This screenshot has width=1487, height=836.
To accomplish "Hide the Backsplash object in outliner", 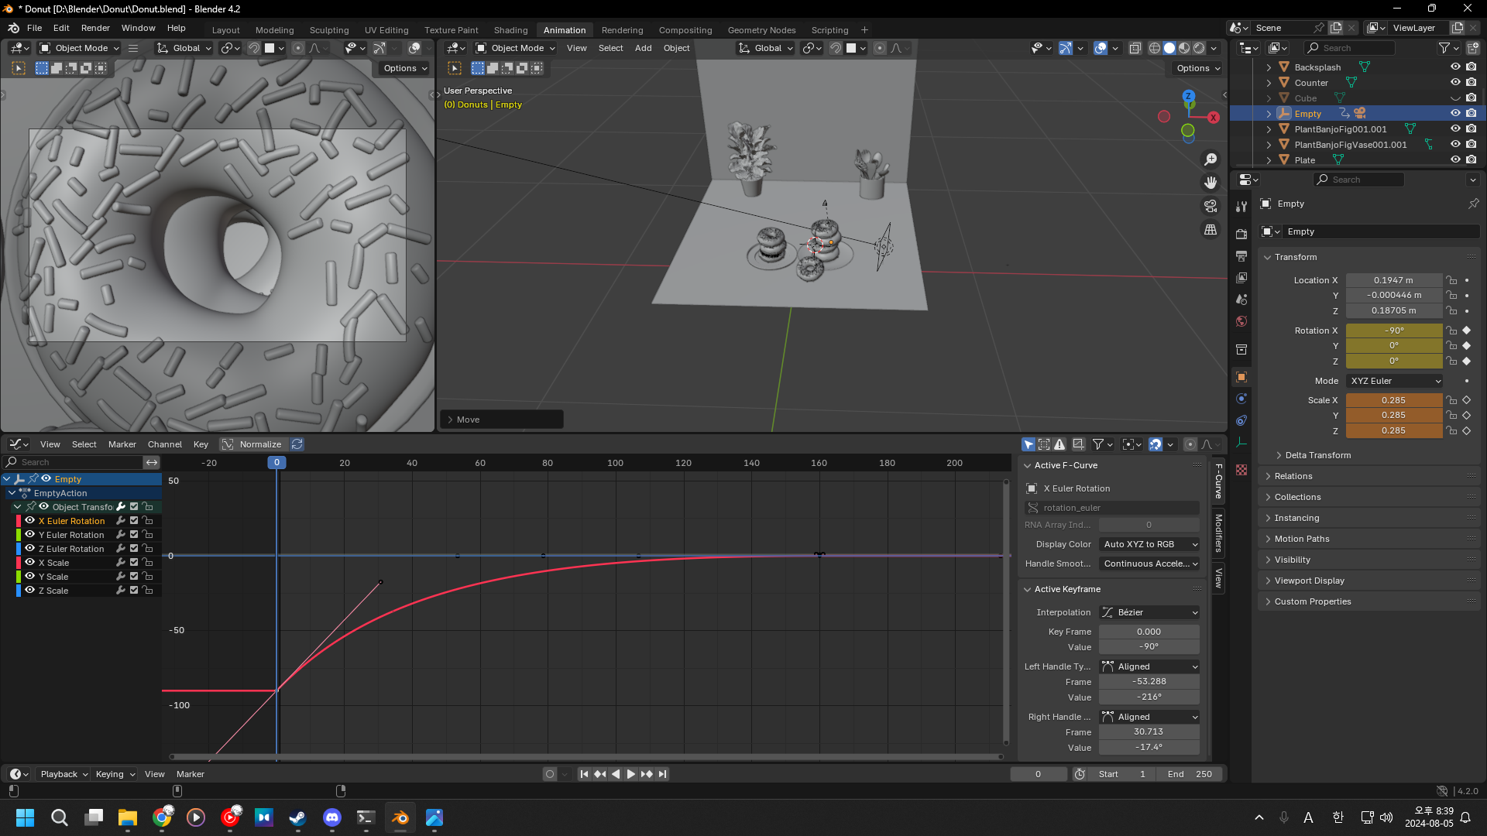I will 1455,67.
